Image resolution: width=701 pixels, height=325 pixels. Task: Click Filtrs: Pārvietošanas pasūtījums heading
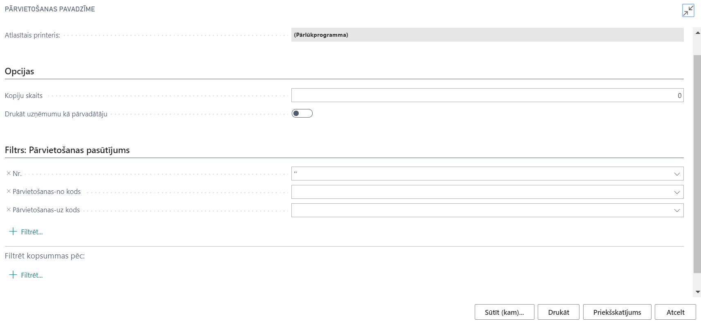point(67,150)
